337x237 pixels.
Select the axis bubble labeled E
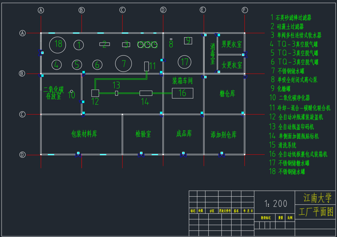pos(203,10)
